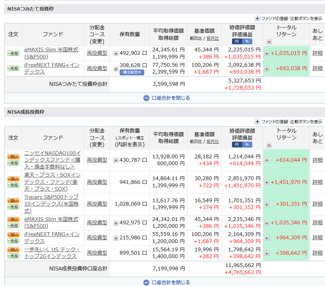Click 成長投資枠 total 11,965,662 円
The height and width of the screenshot is (286, 325).
(243, 265)
